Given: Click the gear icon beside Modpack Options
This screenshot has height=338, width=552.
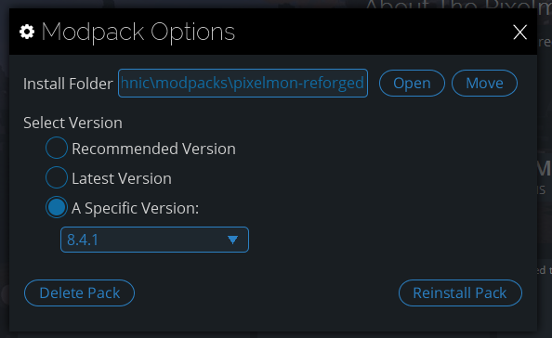Looking at the screenshot, I should 27,32.
